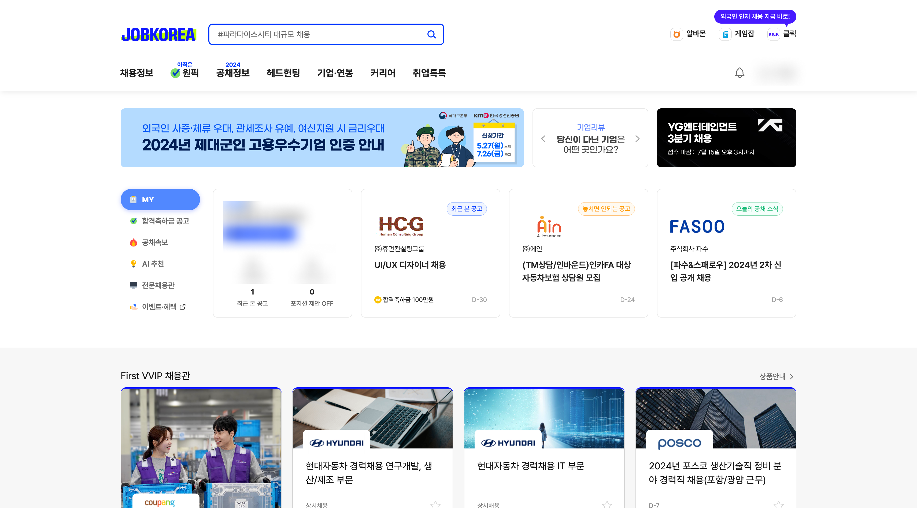Show previous 기업리뷰 slide

(x=543, y=138)
